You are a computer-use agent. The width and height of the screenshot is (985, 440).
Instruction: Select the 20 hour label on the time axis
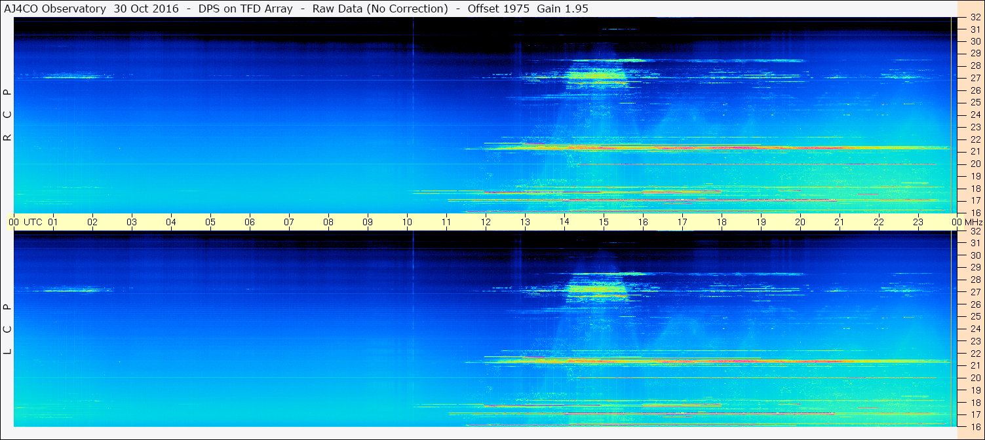800,222
